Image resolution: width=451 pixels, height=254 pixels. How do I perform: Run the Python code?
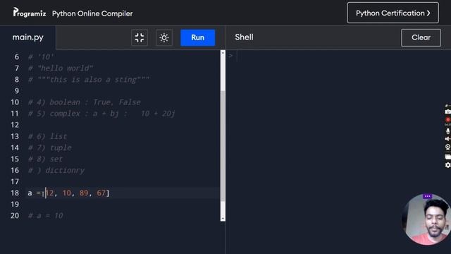tap(198, 37)
